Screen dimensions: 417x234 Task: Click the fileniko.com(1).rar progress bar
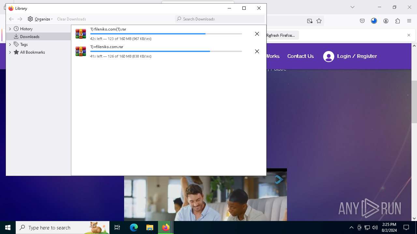point(166,34)
